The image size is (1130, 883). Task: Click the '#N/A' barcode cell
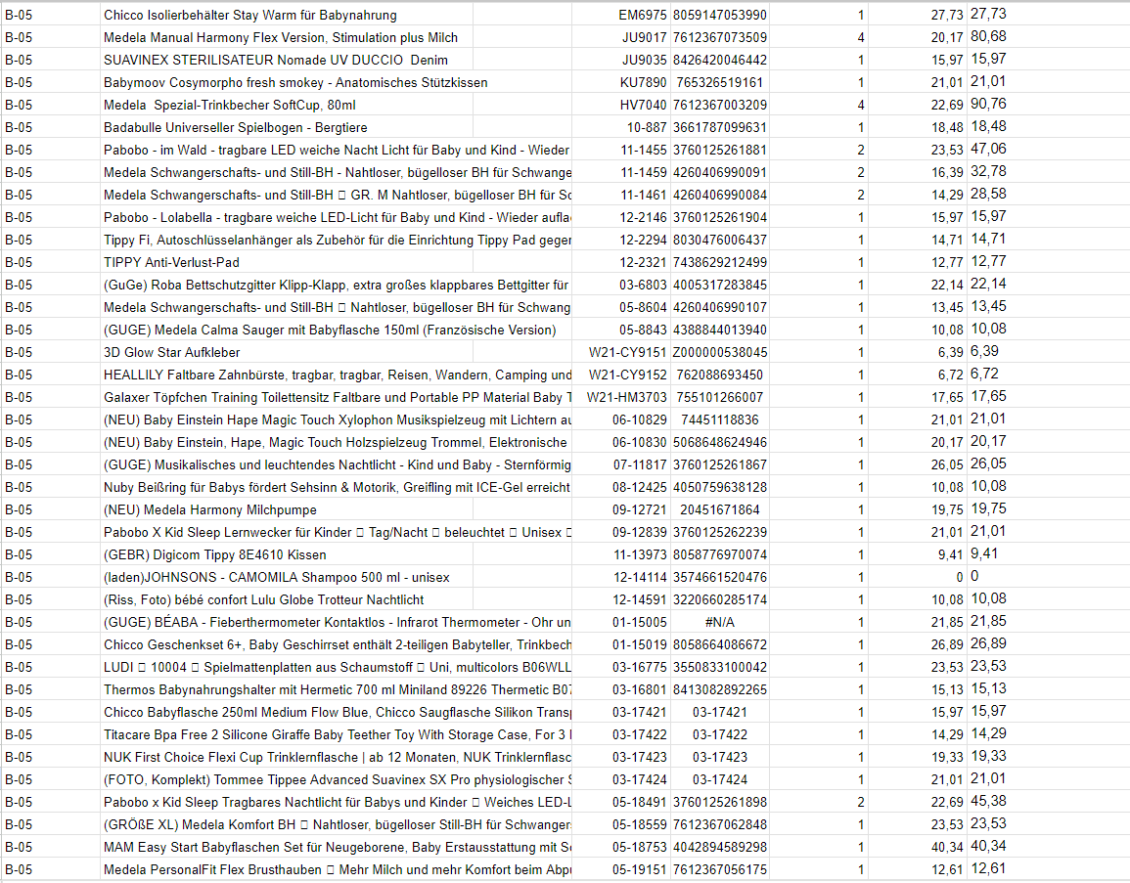coord(719,622)
